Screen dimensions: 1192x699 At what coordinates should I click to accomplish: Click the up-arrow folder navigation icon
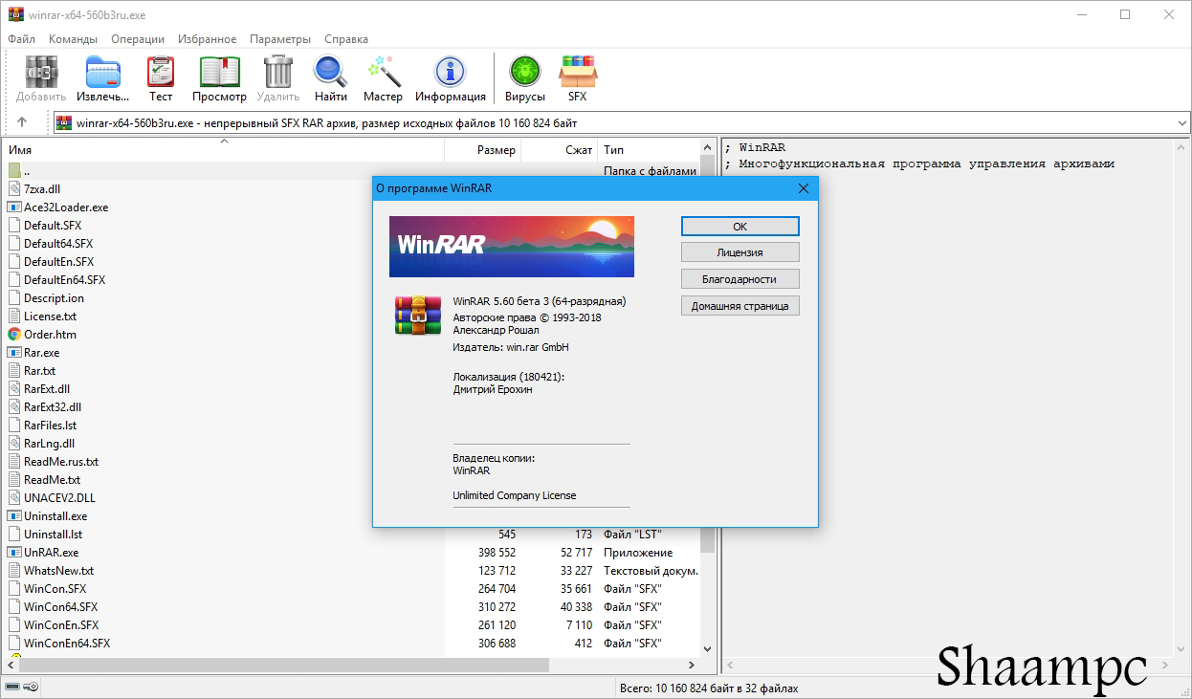click(x=21, y=122)
